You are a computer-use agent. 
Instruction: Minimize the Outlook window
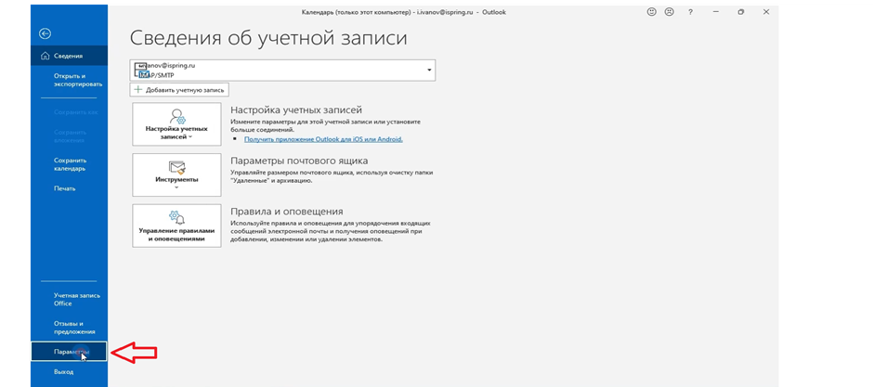point(715,12)
